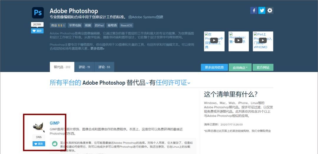This screenshot has height=154, width=318.
Task: Select the ReactOS platform tag
Action: pos(126,25)
